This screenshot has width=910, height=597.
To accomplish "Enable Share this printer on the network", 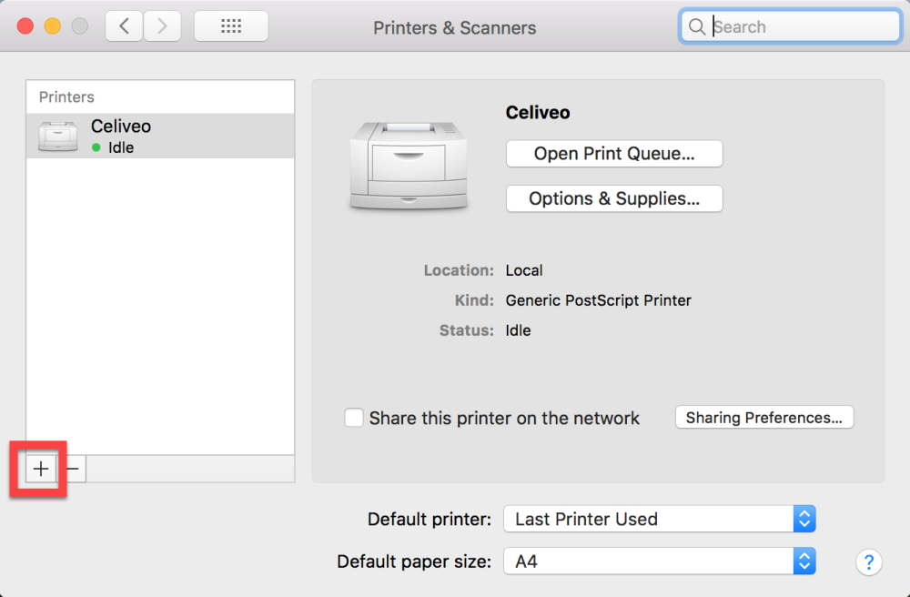I will 354,418.
